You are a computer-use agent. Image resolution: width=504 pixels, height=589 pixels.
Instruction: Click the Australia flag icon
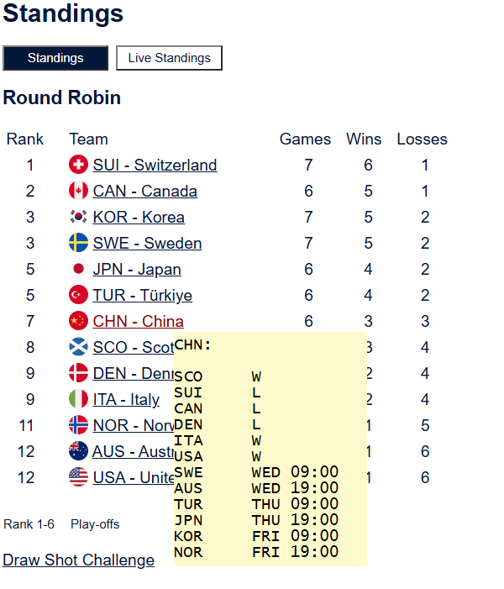78,451
